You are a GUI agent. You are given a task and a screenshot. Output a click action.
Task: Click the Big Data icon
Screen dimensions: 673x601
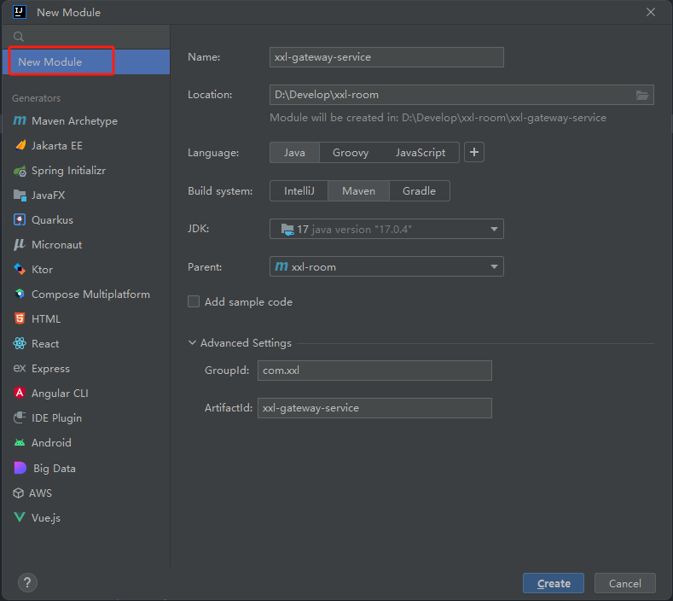[x=20, y=468]
